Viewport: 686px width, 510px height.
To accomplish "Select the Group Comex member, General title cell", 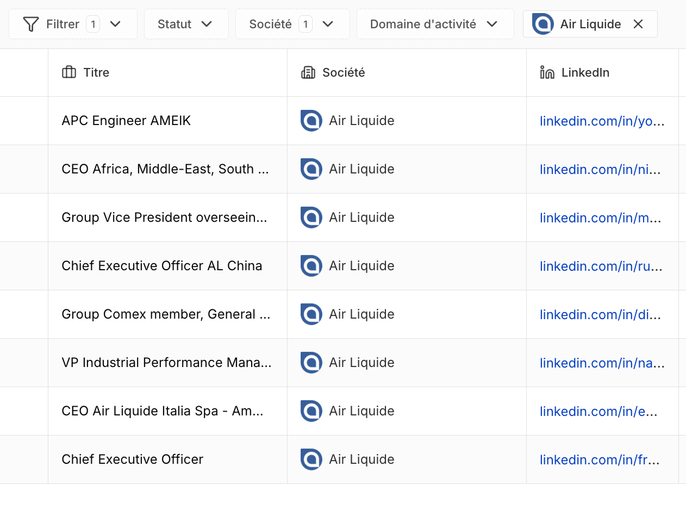I will [x=167, y=314].
